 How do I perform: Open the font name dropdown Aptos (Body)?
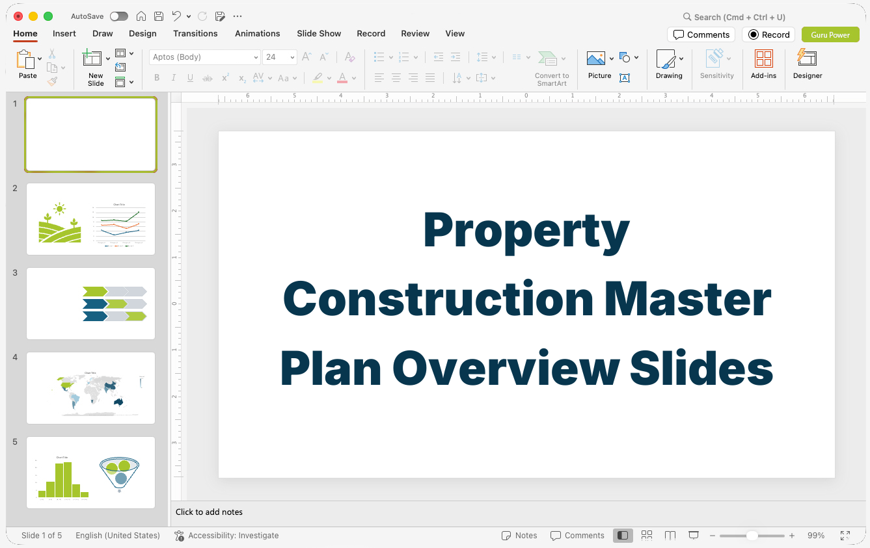click(256, 57)
